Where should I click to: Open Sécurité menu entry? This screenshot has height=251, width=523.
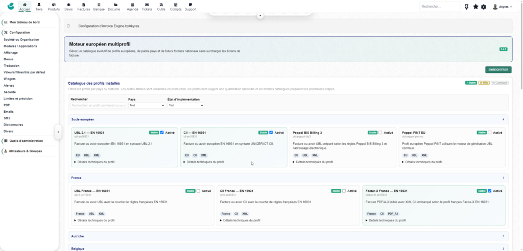[10, 92]
